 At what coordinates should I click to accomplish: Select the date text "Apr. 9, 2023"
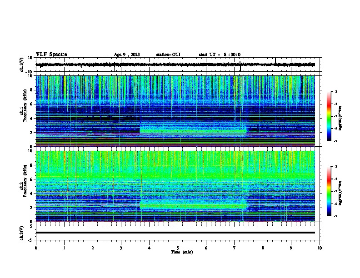(127, 55)
